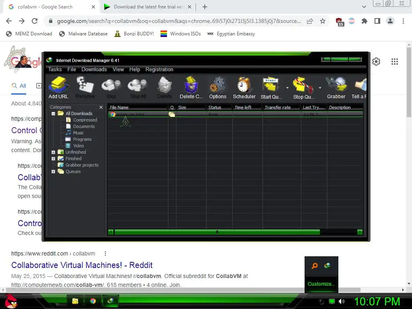The image size is (412, 309).
Task: Toggle Chrome side panel icon
Action: coord(377,21)
